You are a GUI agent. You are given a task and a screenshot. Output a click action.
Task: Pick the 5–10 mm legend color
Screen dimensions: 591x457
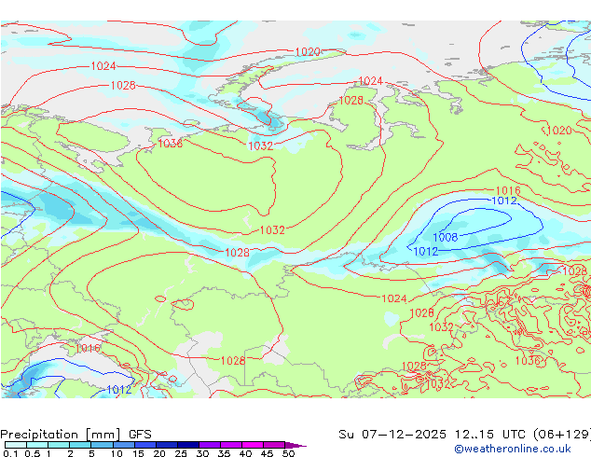click(x=103, y=445)
